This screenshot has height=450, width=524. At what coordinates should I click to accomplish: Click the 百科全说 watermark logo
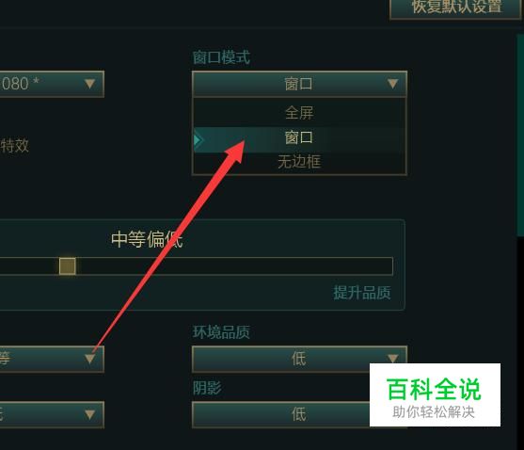pos(435,394)
